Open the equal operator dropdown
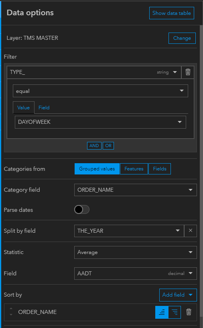 (x=100, y=91)
